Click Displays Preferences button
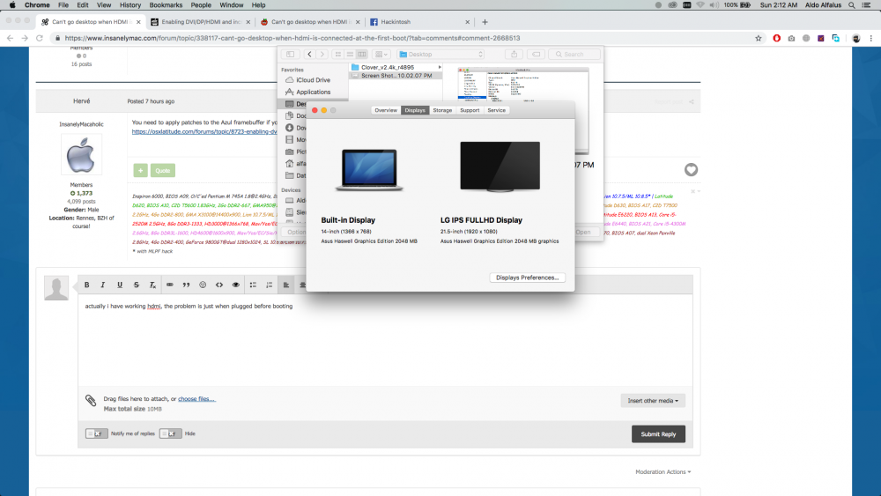The width and height of the screenshot is (881, 496). pos(527,278)
